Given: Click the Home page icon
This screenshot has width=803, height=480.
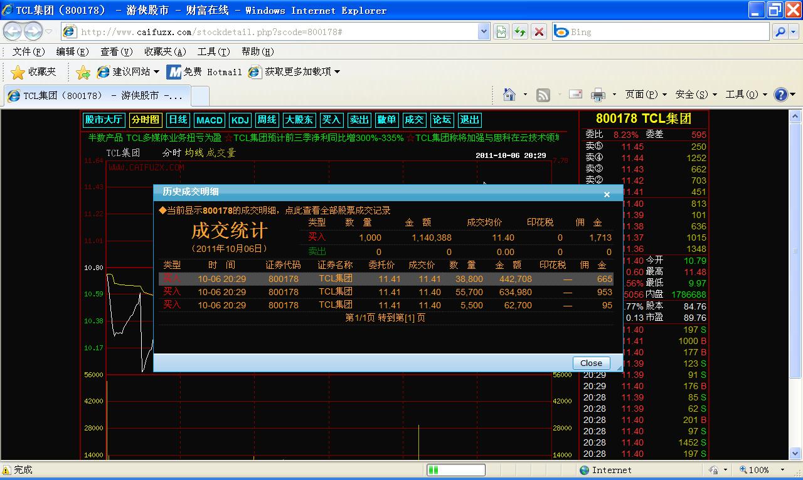Looking at the screenshot, I should click(x=509, y=95).
